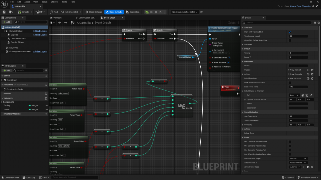Viewport: 321px width, 180px height.
Task: Toggle Start with Tick Enabled checkbox
Action: (290, 32)
